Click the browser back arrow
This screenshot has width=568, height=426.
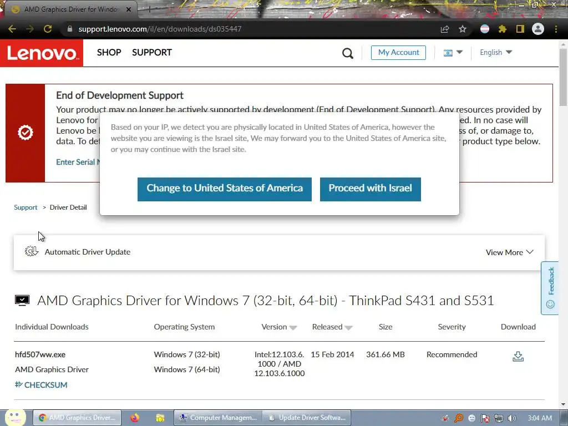tap(12, 29)
